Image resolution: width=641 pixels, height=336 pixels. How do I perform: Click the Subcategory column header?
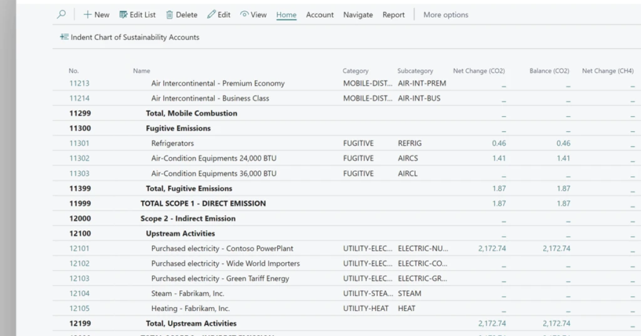pos(415,71)
